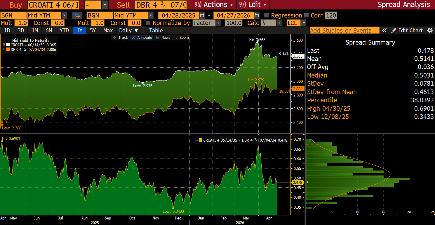Viewport: 435px width, 225px height.
Task: Collapse side panel with double chevron
Action: (385, 30)
